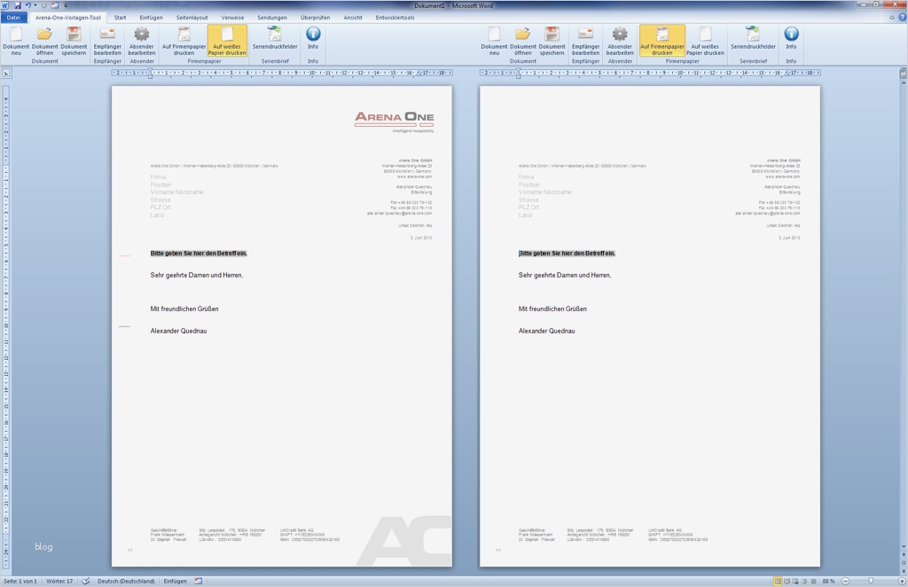Click the scrollbar down arrow
This screenshot has height=587, width=908.
(903, 546)
